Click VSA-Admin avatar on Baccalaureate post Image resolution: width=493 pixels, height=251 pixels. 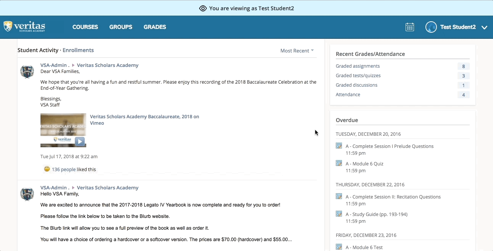click(x=27, y=71)
